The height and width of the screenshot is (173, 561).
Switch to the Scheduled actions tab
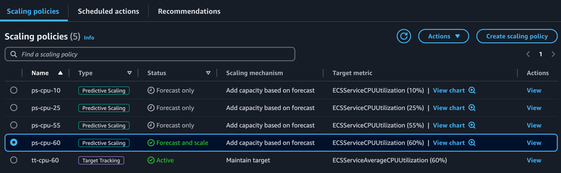click(x=108, y=11)
